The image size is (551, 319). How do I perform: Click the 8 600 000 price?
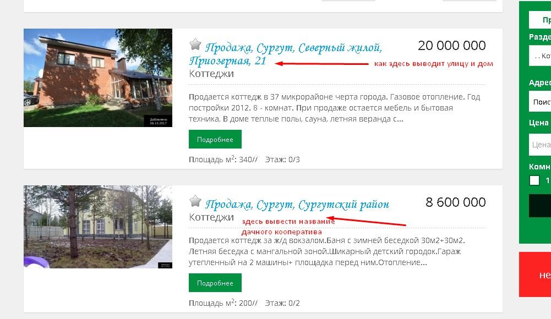point(456,202)
